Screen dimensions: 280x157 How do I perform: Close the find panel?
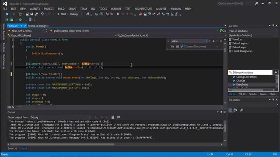coord(220,41)
